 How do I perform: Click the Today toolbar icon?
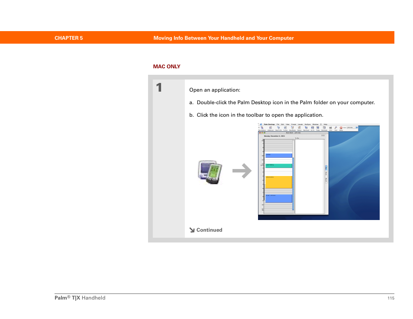tap(318, 128)
